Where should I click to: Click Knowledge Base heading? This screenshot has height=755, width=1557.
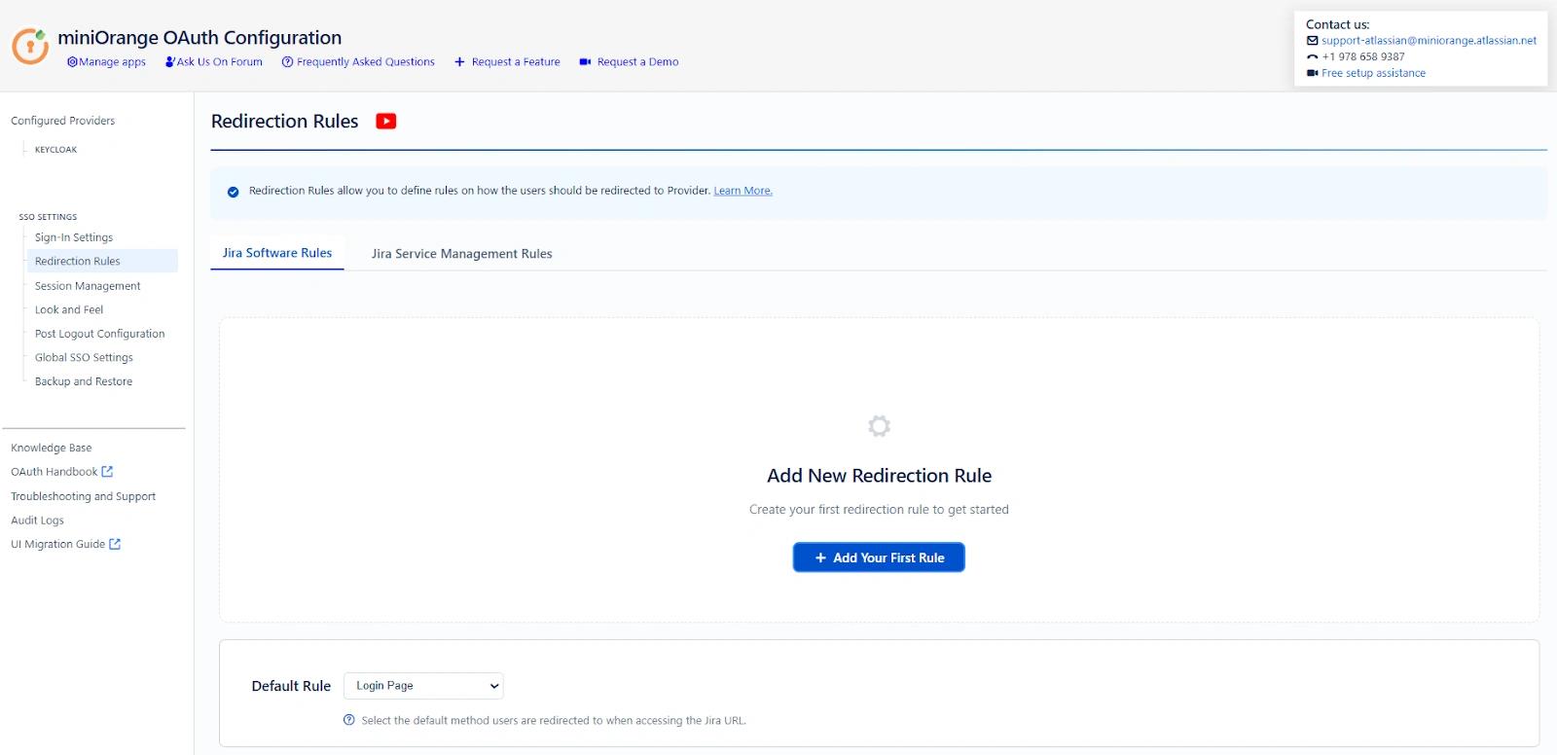point(52,449)
